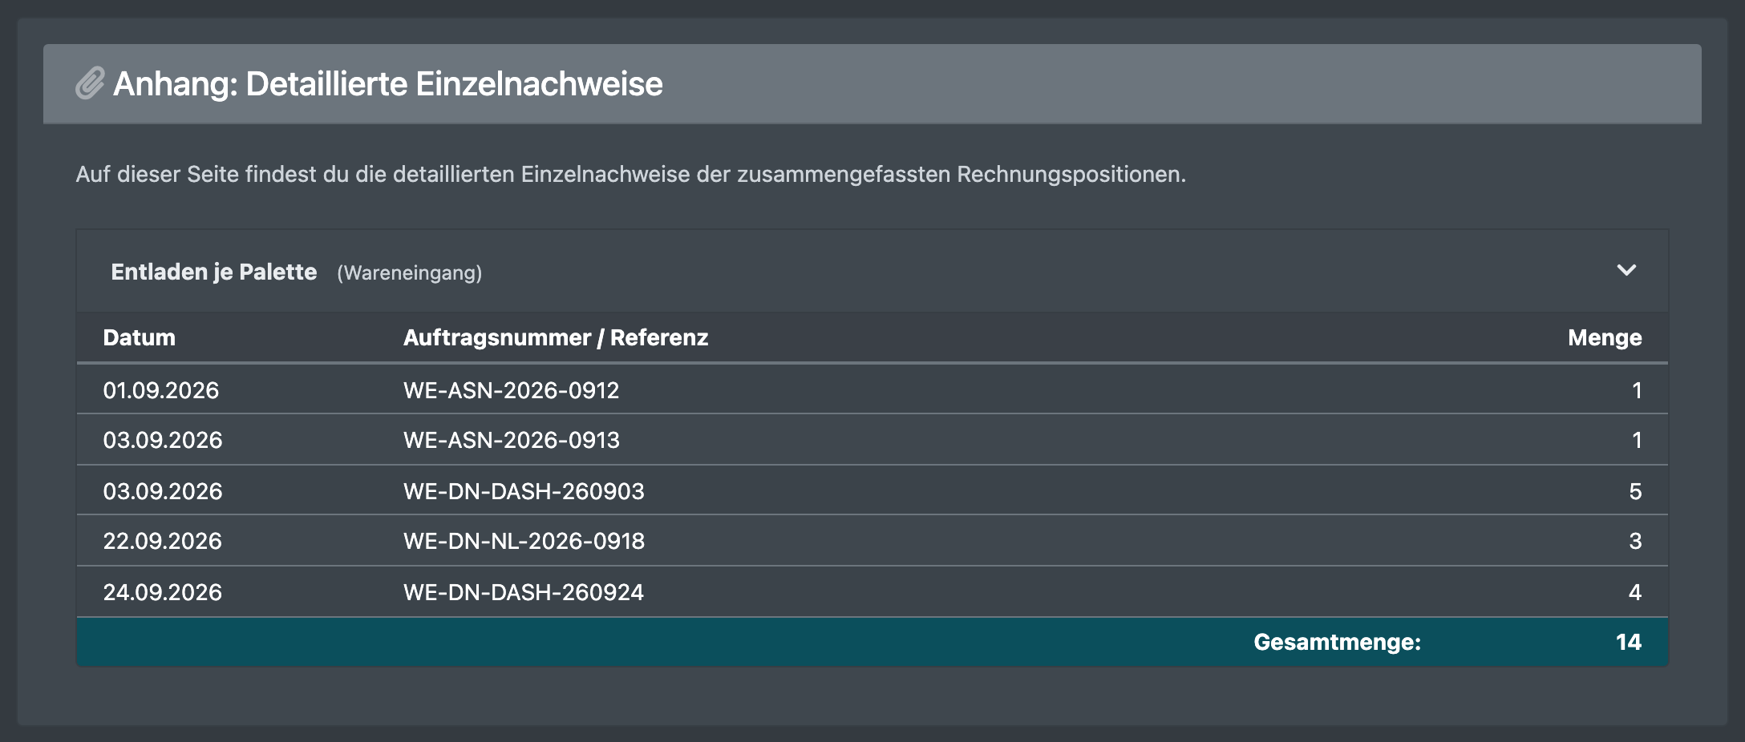
Task: Click the paperclip attachment icon
Action: coord(90,84)
